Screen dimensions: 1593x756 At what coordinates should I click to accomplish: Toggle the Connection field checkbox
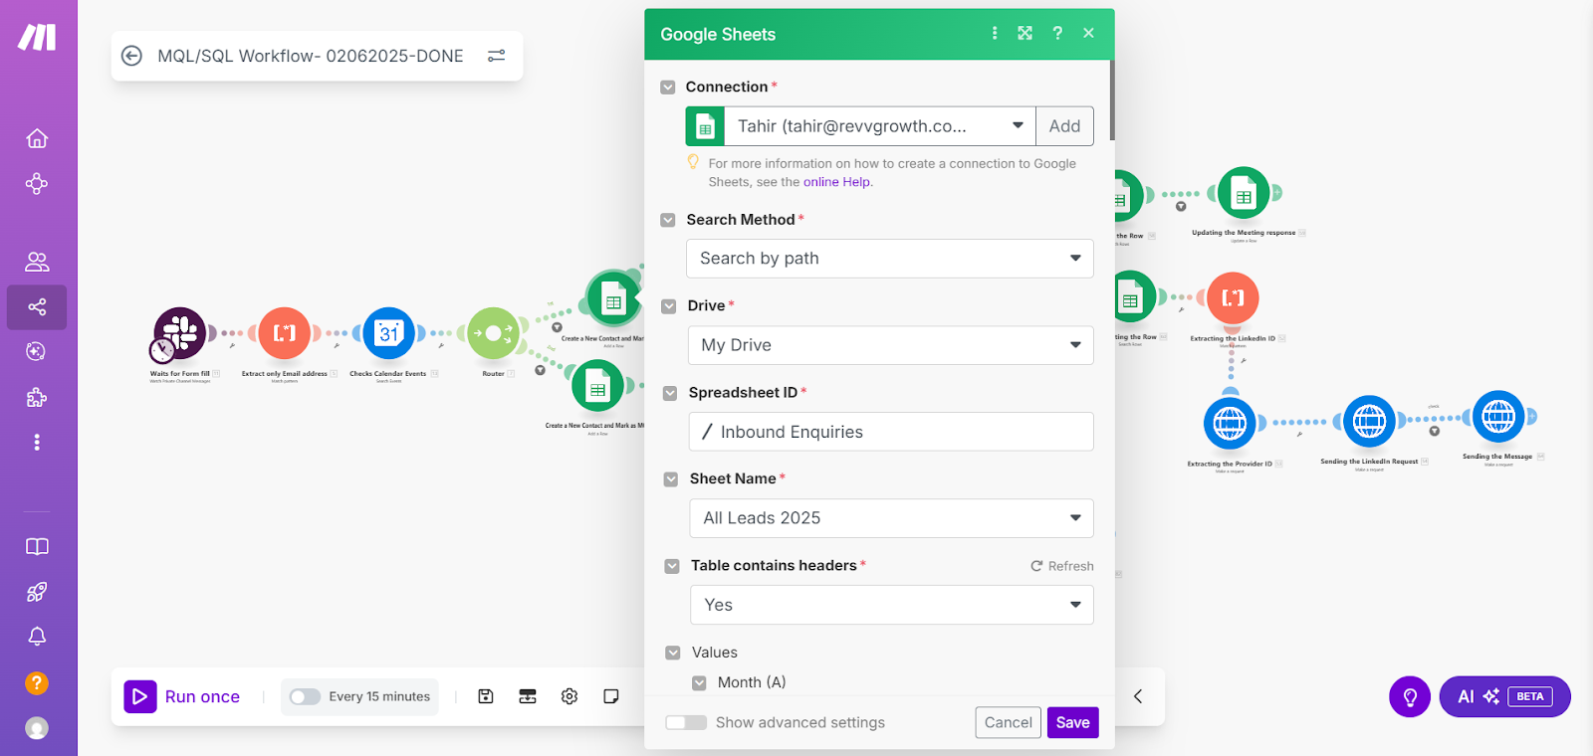668,88
